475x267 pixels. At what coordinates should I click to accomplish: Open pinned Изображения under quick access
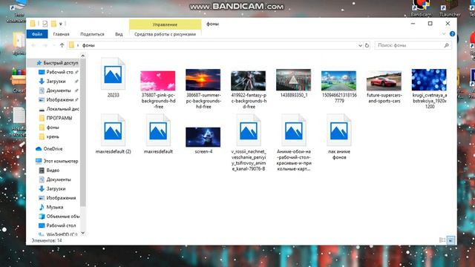point(59,99)
